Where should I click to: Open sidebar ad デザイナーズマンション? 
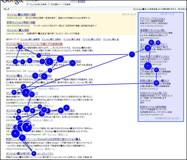click(153, 18)
